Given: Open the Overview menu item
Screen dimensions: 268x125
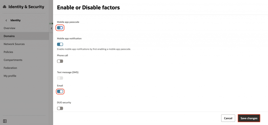Looking at the screenshot, I should [9, 28].
